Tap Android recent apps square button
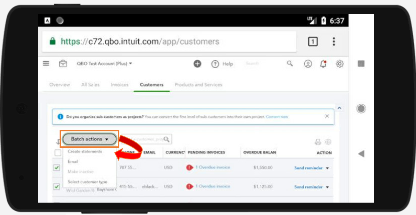 point(361,64)
